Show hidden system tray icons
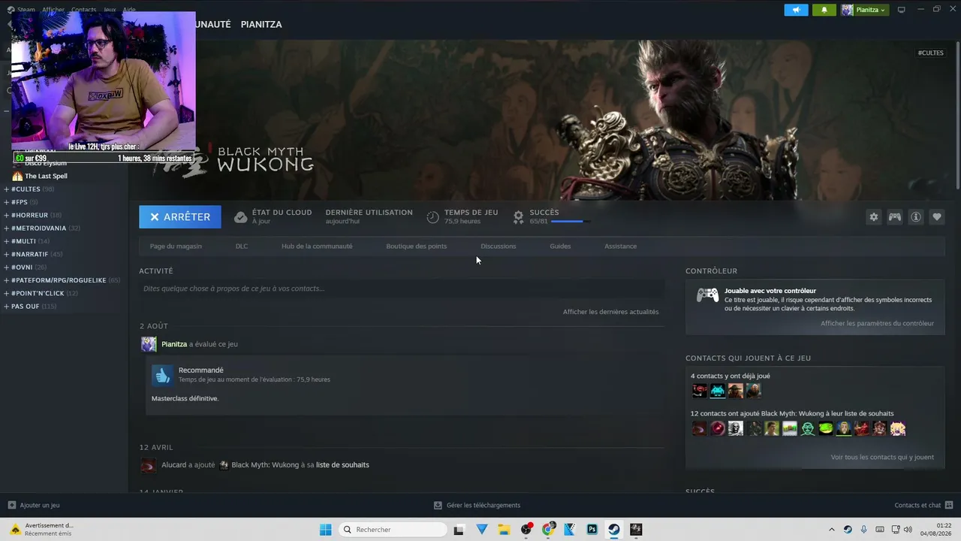The image size is (961, 541). coord(831,530)
